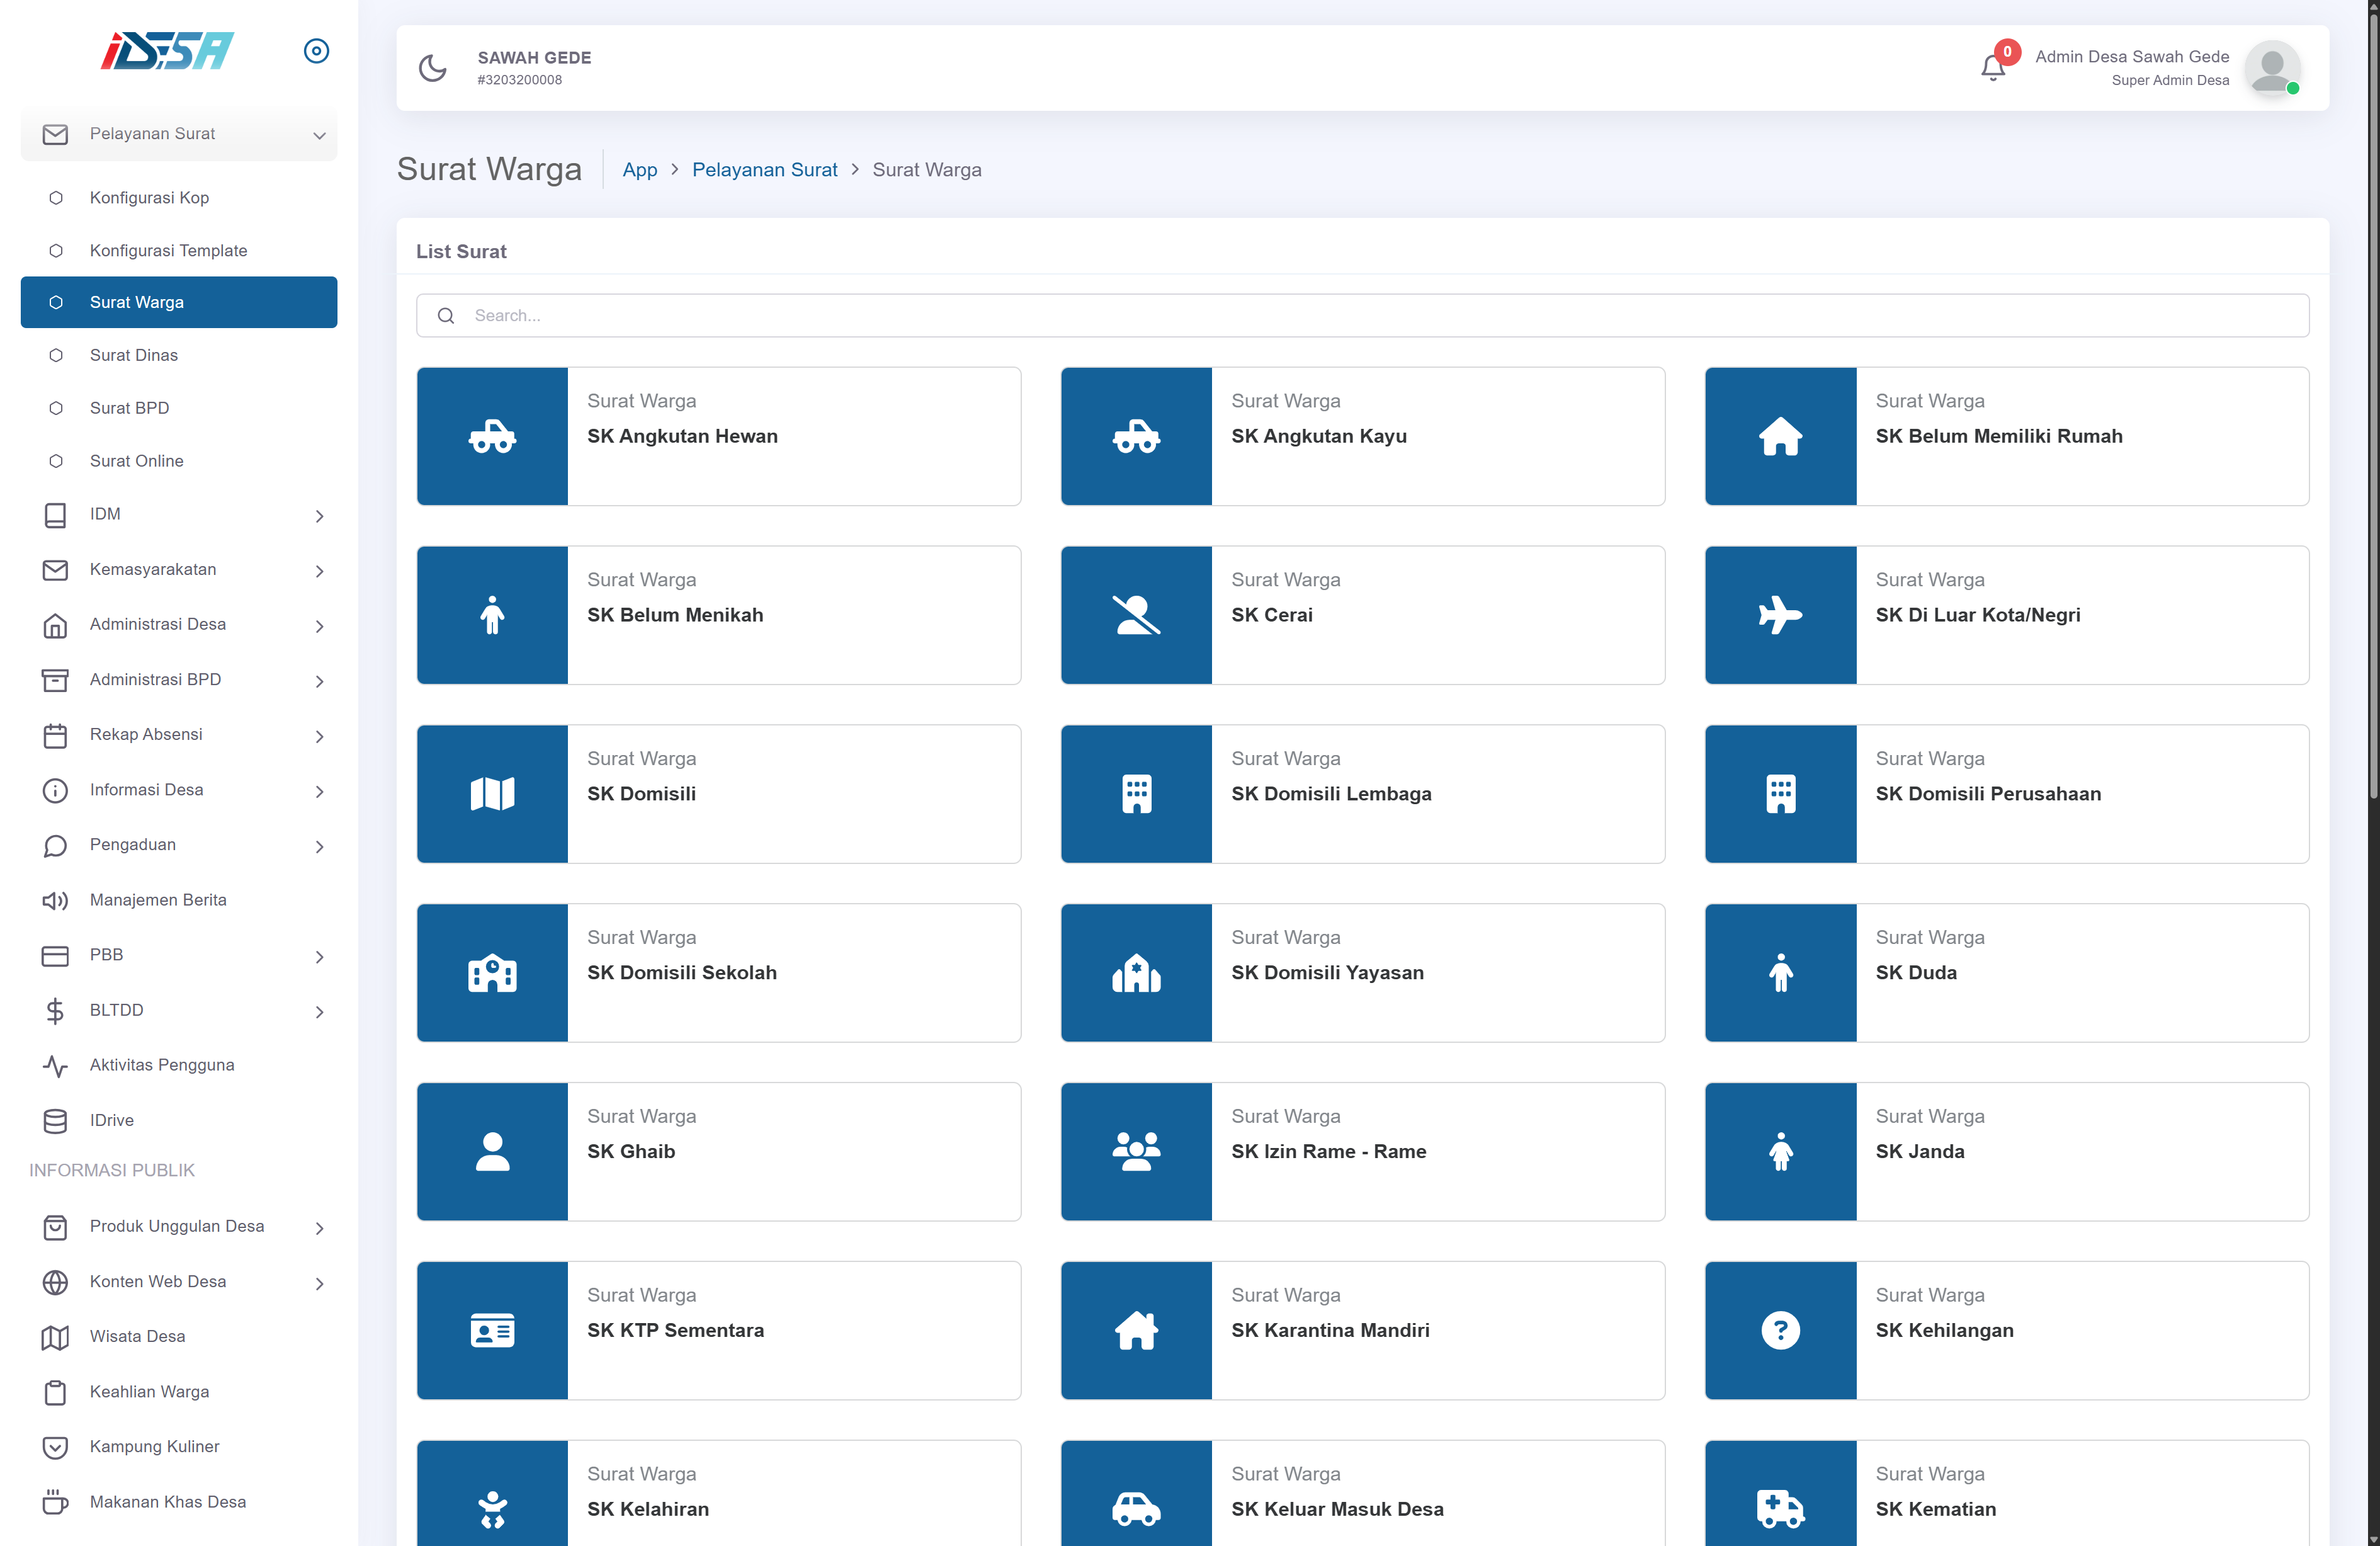Click the Search surat input field

pos(1362,315)
